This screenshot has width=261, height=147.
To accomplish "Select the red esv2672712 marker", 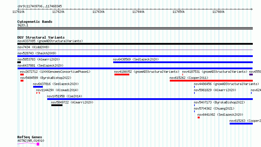I will pyautogui.click(x=22, y=75).
